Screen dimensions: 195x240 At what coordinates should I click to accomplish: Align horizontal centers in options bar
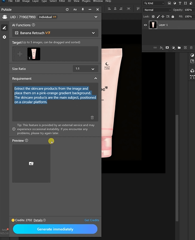point(115,9)
